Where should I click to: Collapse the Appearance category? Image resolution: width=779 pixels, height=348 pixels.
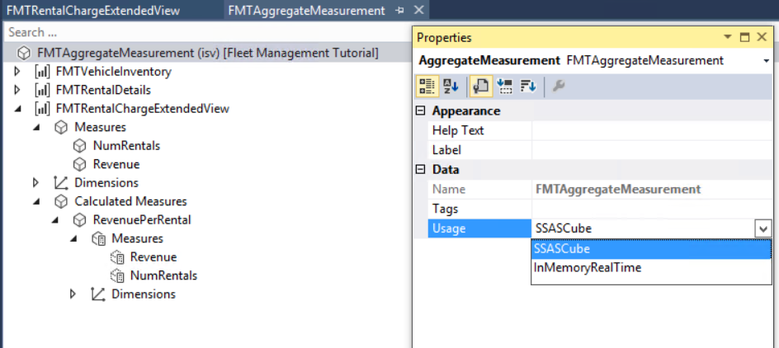(x=420, y=111)
